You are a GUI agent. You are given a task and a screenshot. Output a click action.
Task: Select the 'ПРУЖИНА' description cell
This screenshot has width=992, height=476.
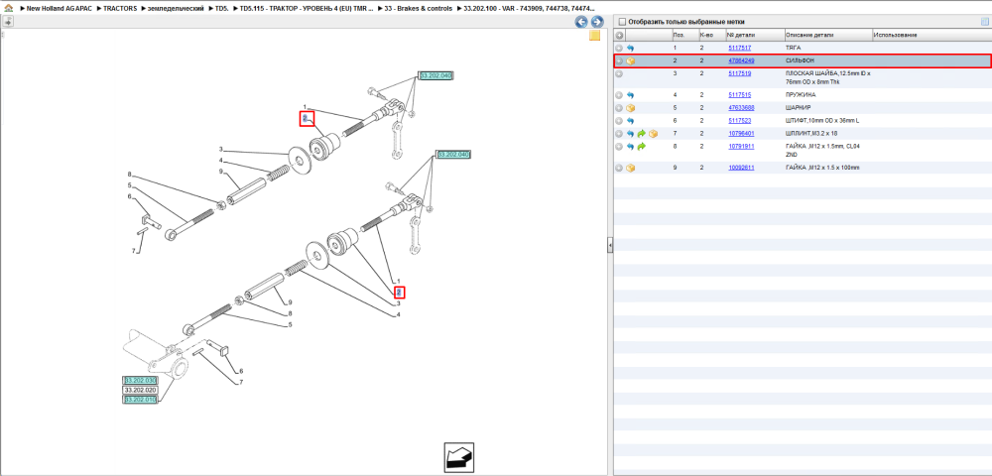coord(801,95)
